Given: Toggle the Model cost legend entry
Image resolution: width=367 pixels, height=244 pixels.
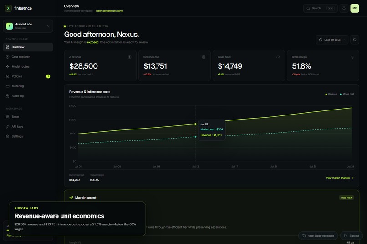Looking at the screenshot, I should (x=347, y=94).
